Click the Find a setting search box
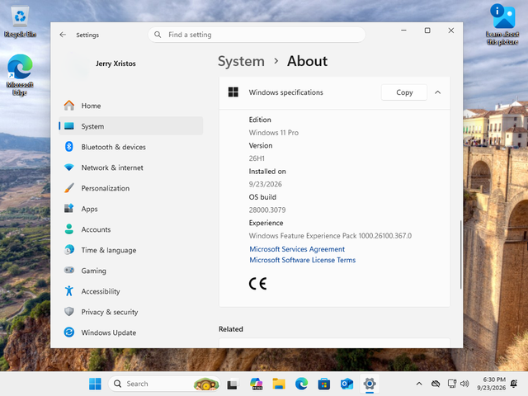528x396 pixels. [x=257, y=35]
